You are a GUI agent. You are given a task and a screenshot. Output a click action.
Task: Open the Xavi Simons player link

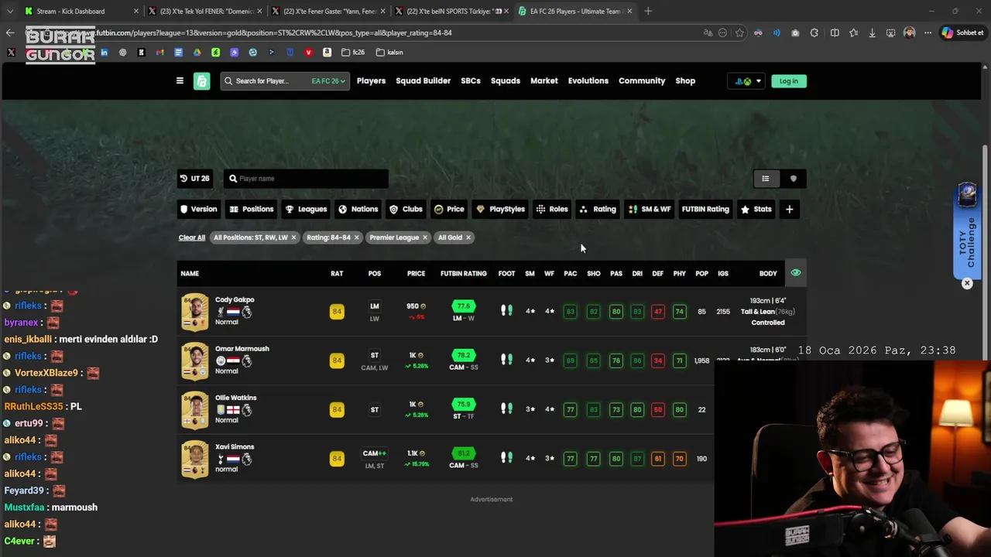pos(235,446)
